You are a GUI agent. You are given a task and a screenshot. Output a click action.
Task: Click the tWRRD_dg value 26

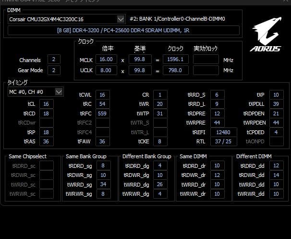160,184
